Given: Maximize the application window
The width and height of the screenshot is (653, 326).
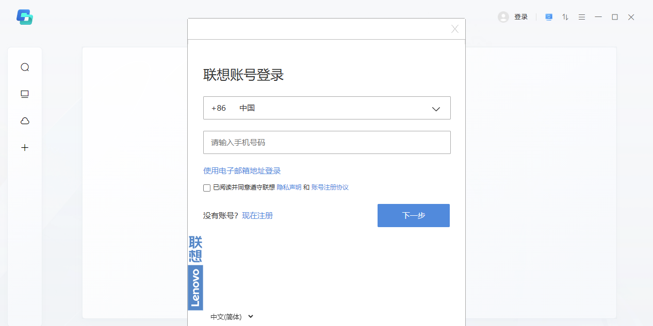Looking at the screenshot, I should coord(615,17).
